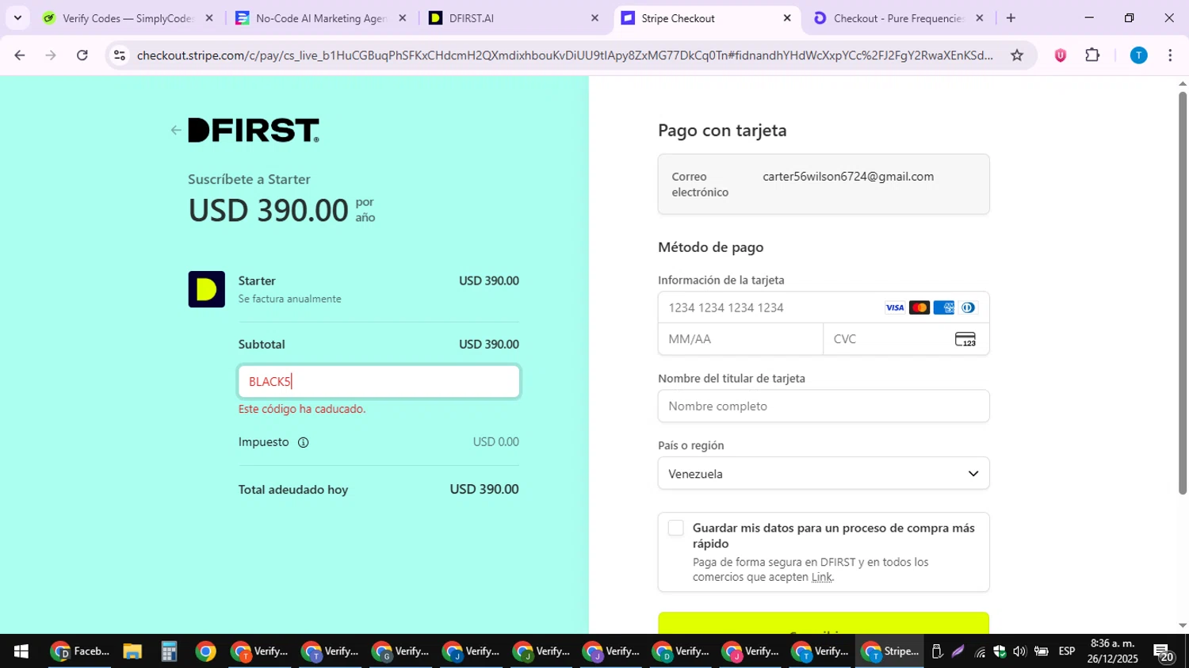1189x668 pixels.
Task: Close the No-Code AI Marketing tab
Action: pyautogui.click(x=402, y=17)
